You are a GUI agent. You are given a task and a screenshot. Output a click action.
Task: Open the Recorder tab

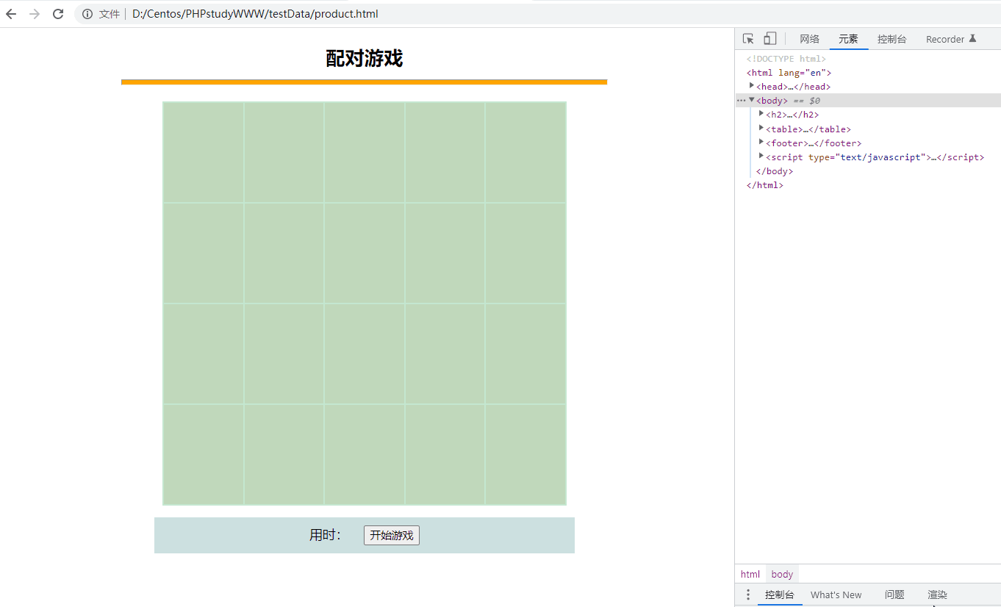coord(951,39)
